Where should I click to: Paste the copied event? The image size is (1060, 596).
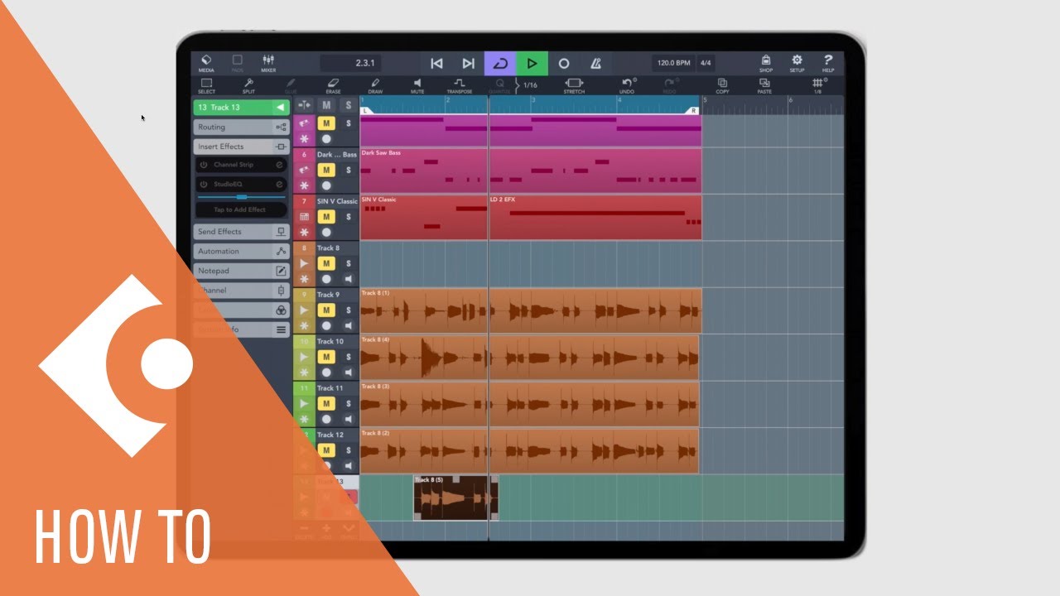764,85
